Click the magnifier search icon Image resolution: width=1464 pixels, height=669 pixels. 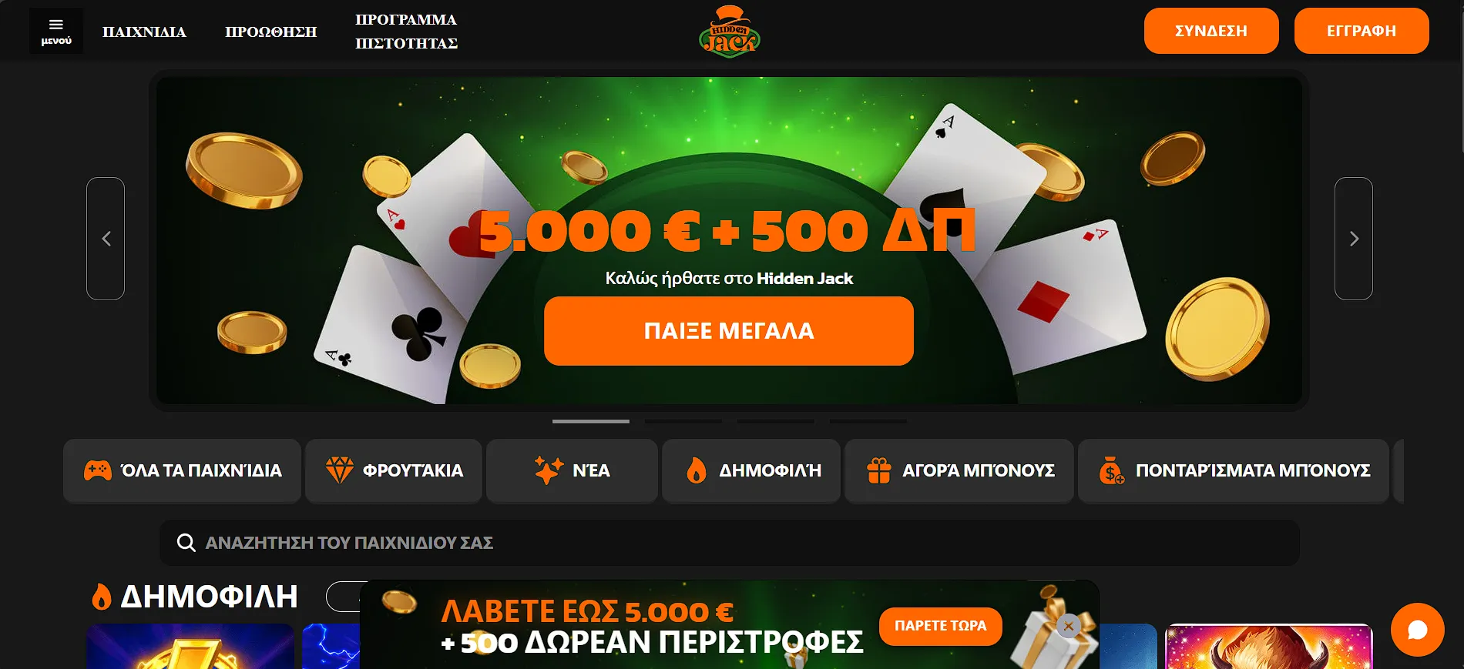186,543
